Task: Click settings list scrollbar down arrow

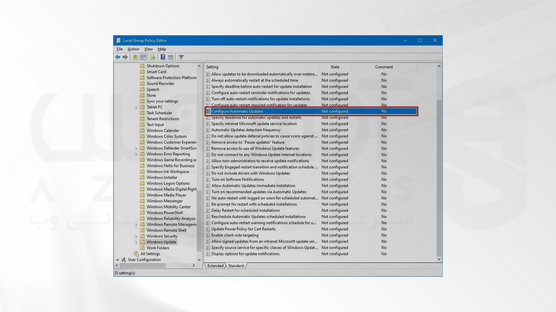Action: 439,259
